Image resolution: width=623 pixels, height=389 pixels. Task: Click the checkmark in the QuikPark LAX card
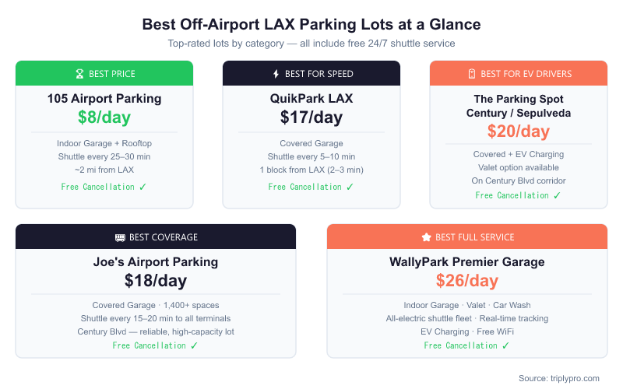click(350, 187)
